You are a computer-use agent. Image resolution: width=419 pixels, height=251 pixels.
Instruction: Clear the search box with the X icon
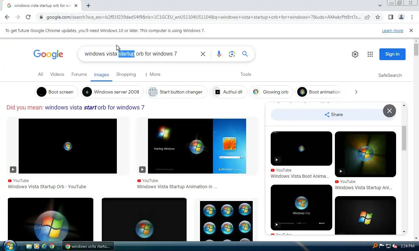[203, 54]
